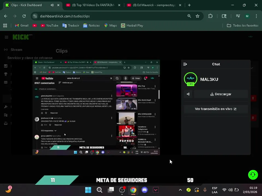Open the weather widget with badge 2
262x196 pixels.
pyautogui.click(x=8, y=189)
